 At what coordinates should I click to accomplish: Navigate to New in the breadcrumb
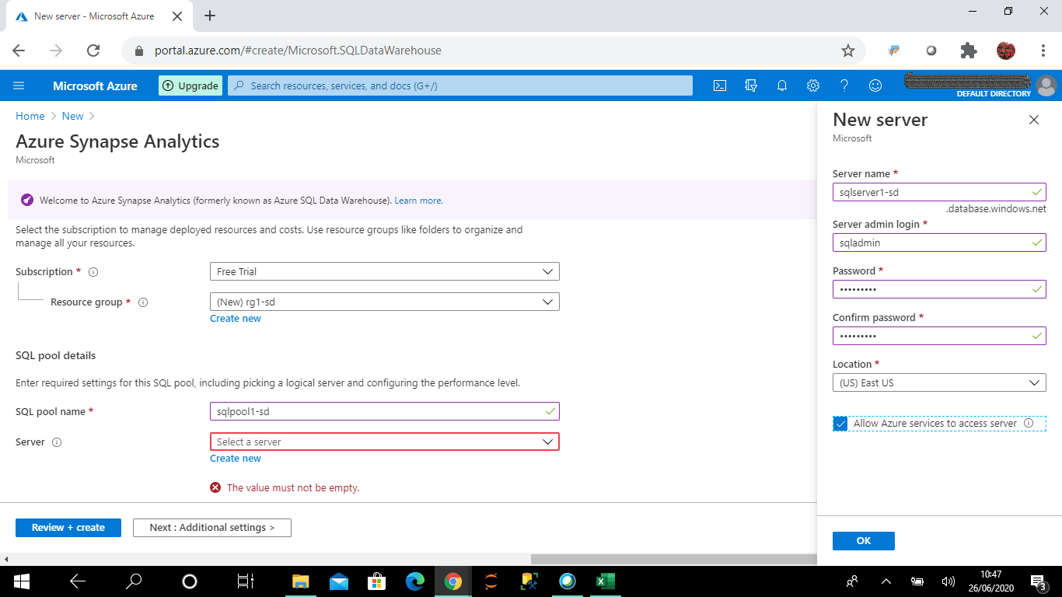(x=72, y=116)
